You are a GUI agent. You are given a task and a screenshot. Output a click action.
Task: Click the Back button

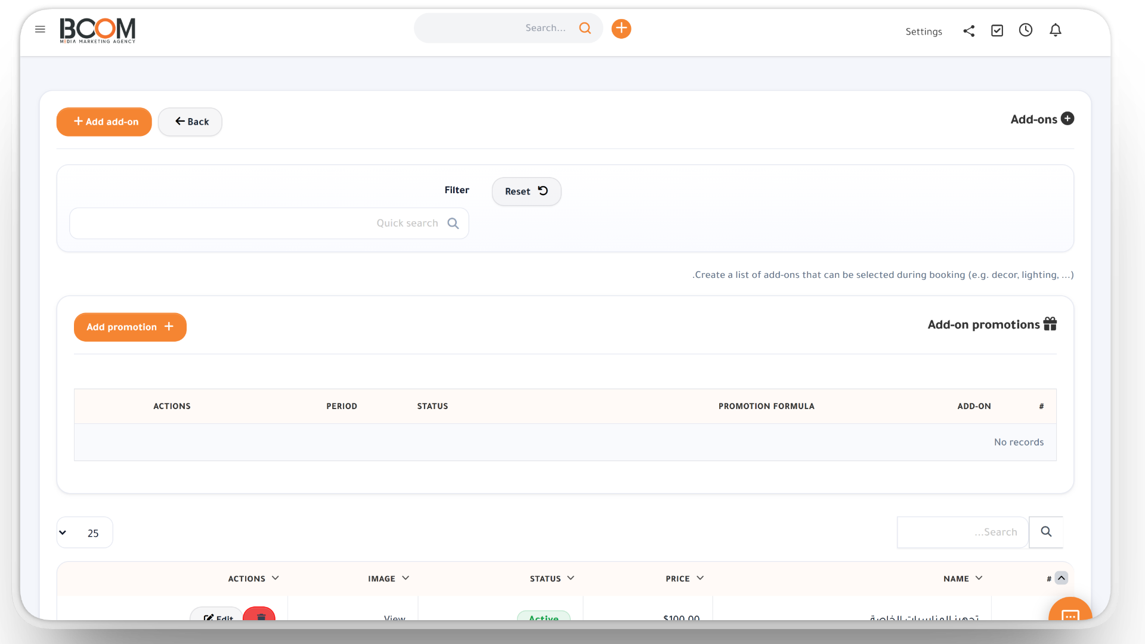coord(190,122)
